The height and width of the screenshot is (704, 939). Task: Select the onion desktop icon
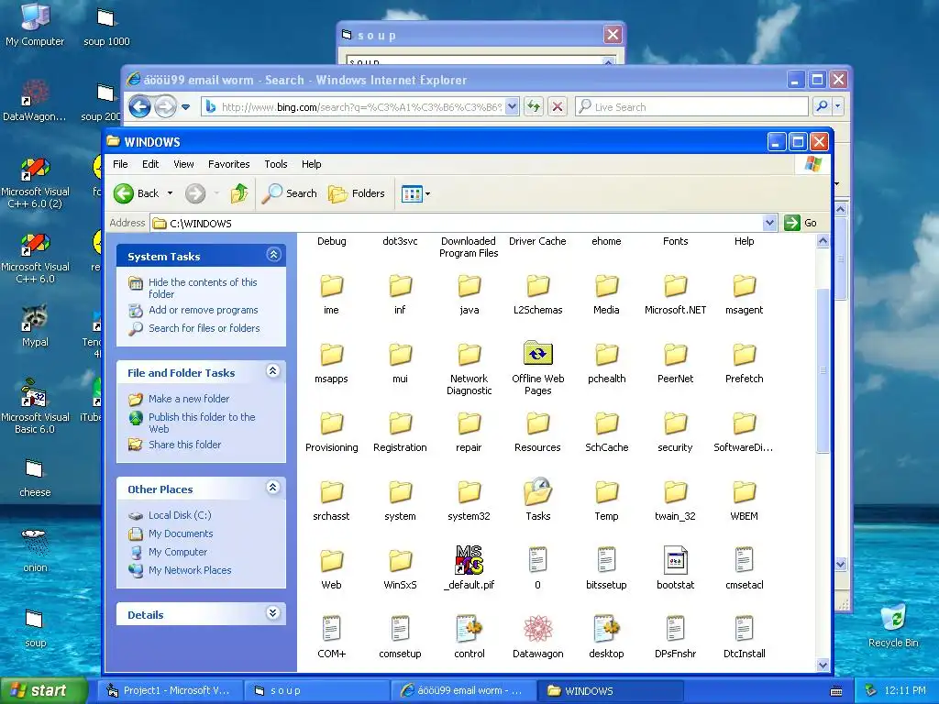[35, 543]
